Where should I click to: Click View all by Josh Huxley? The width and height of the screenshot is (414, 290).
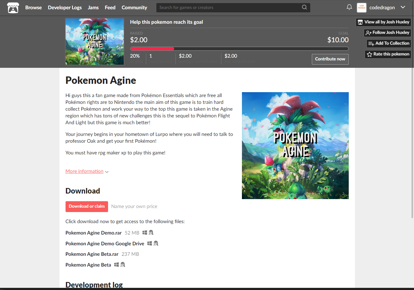point(384,22)
